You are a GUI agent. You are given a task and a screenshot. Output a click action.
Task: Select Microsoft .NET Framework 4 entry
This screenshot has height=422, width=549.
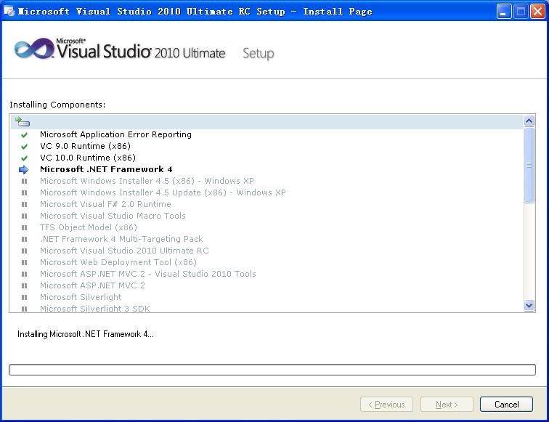click(106, 169)
